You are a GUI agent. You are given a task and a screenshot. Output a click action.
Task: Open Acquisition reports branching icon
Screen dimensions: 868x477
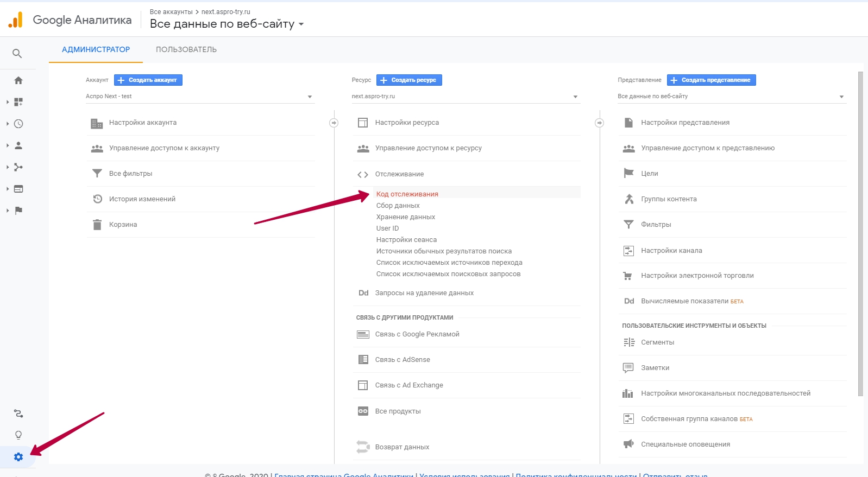(18, 167)
